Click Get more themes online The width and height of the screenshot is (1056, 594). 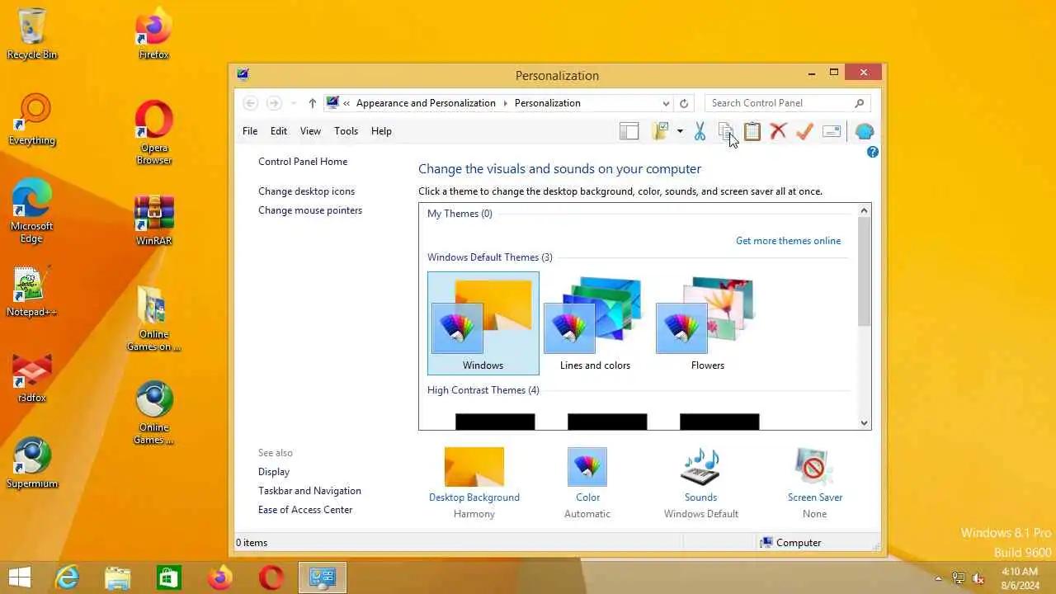click(x=788, y=241)
